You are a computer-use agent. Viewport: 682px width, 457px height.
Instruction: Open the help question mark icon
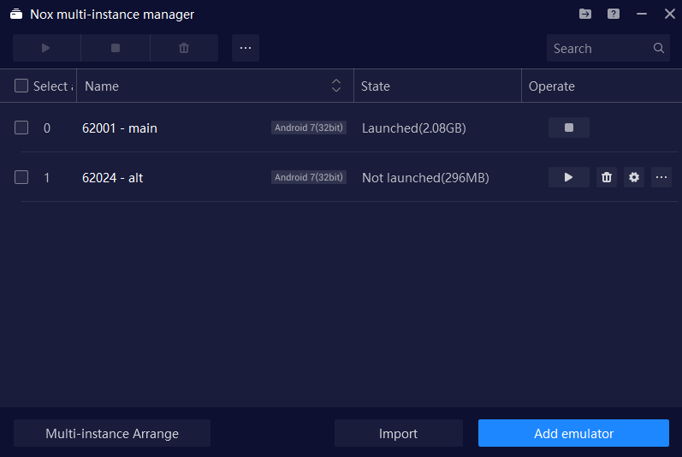(x=614, y=14)
